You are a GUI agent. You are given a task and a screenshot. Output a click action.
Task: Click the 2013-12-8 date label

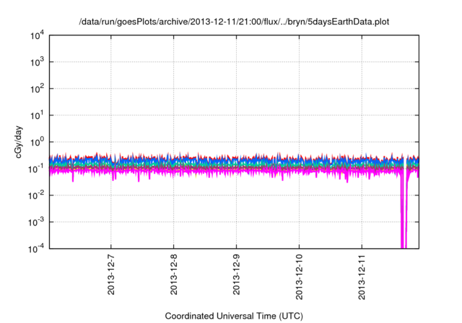tap(173, 275)
